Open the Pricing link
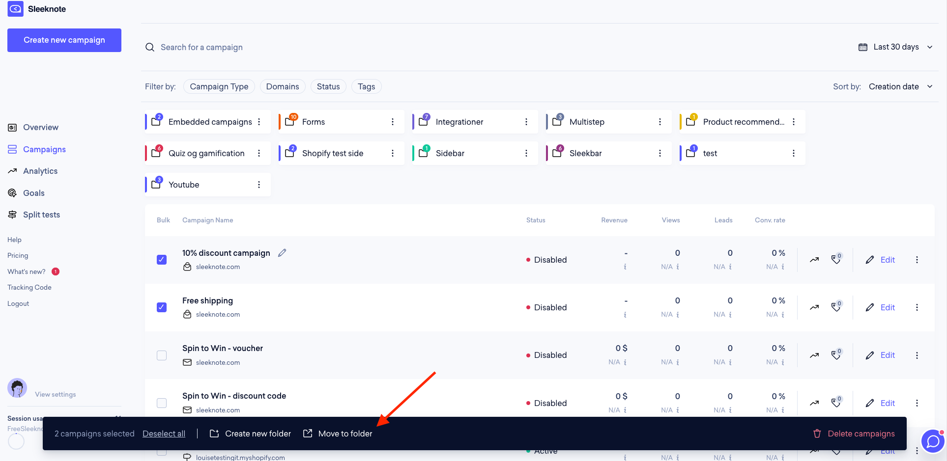The image size is (947, 461). 18,255
